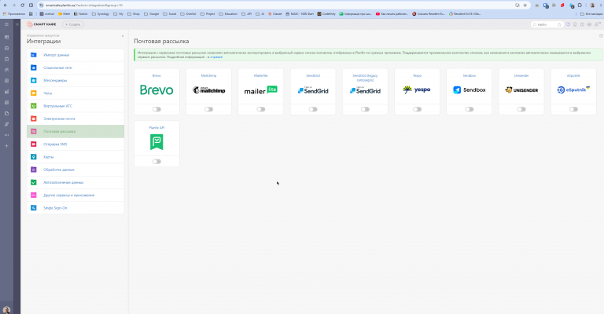
Task: Switch on the first SendGrid toggle
Action: point(313,109)
